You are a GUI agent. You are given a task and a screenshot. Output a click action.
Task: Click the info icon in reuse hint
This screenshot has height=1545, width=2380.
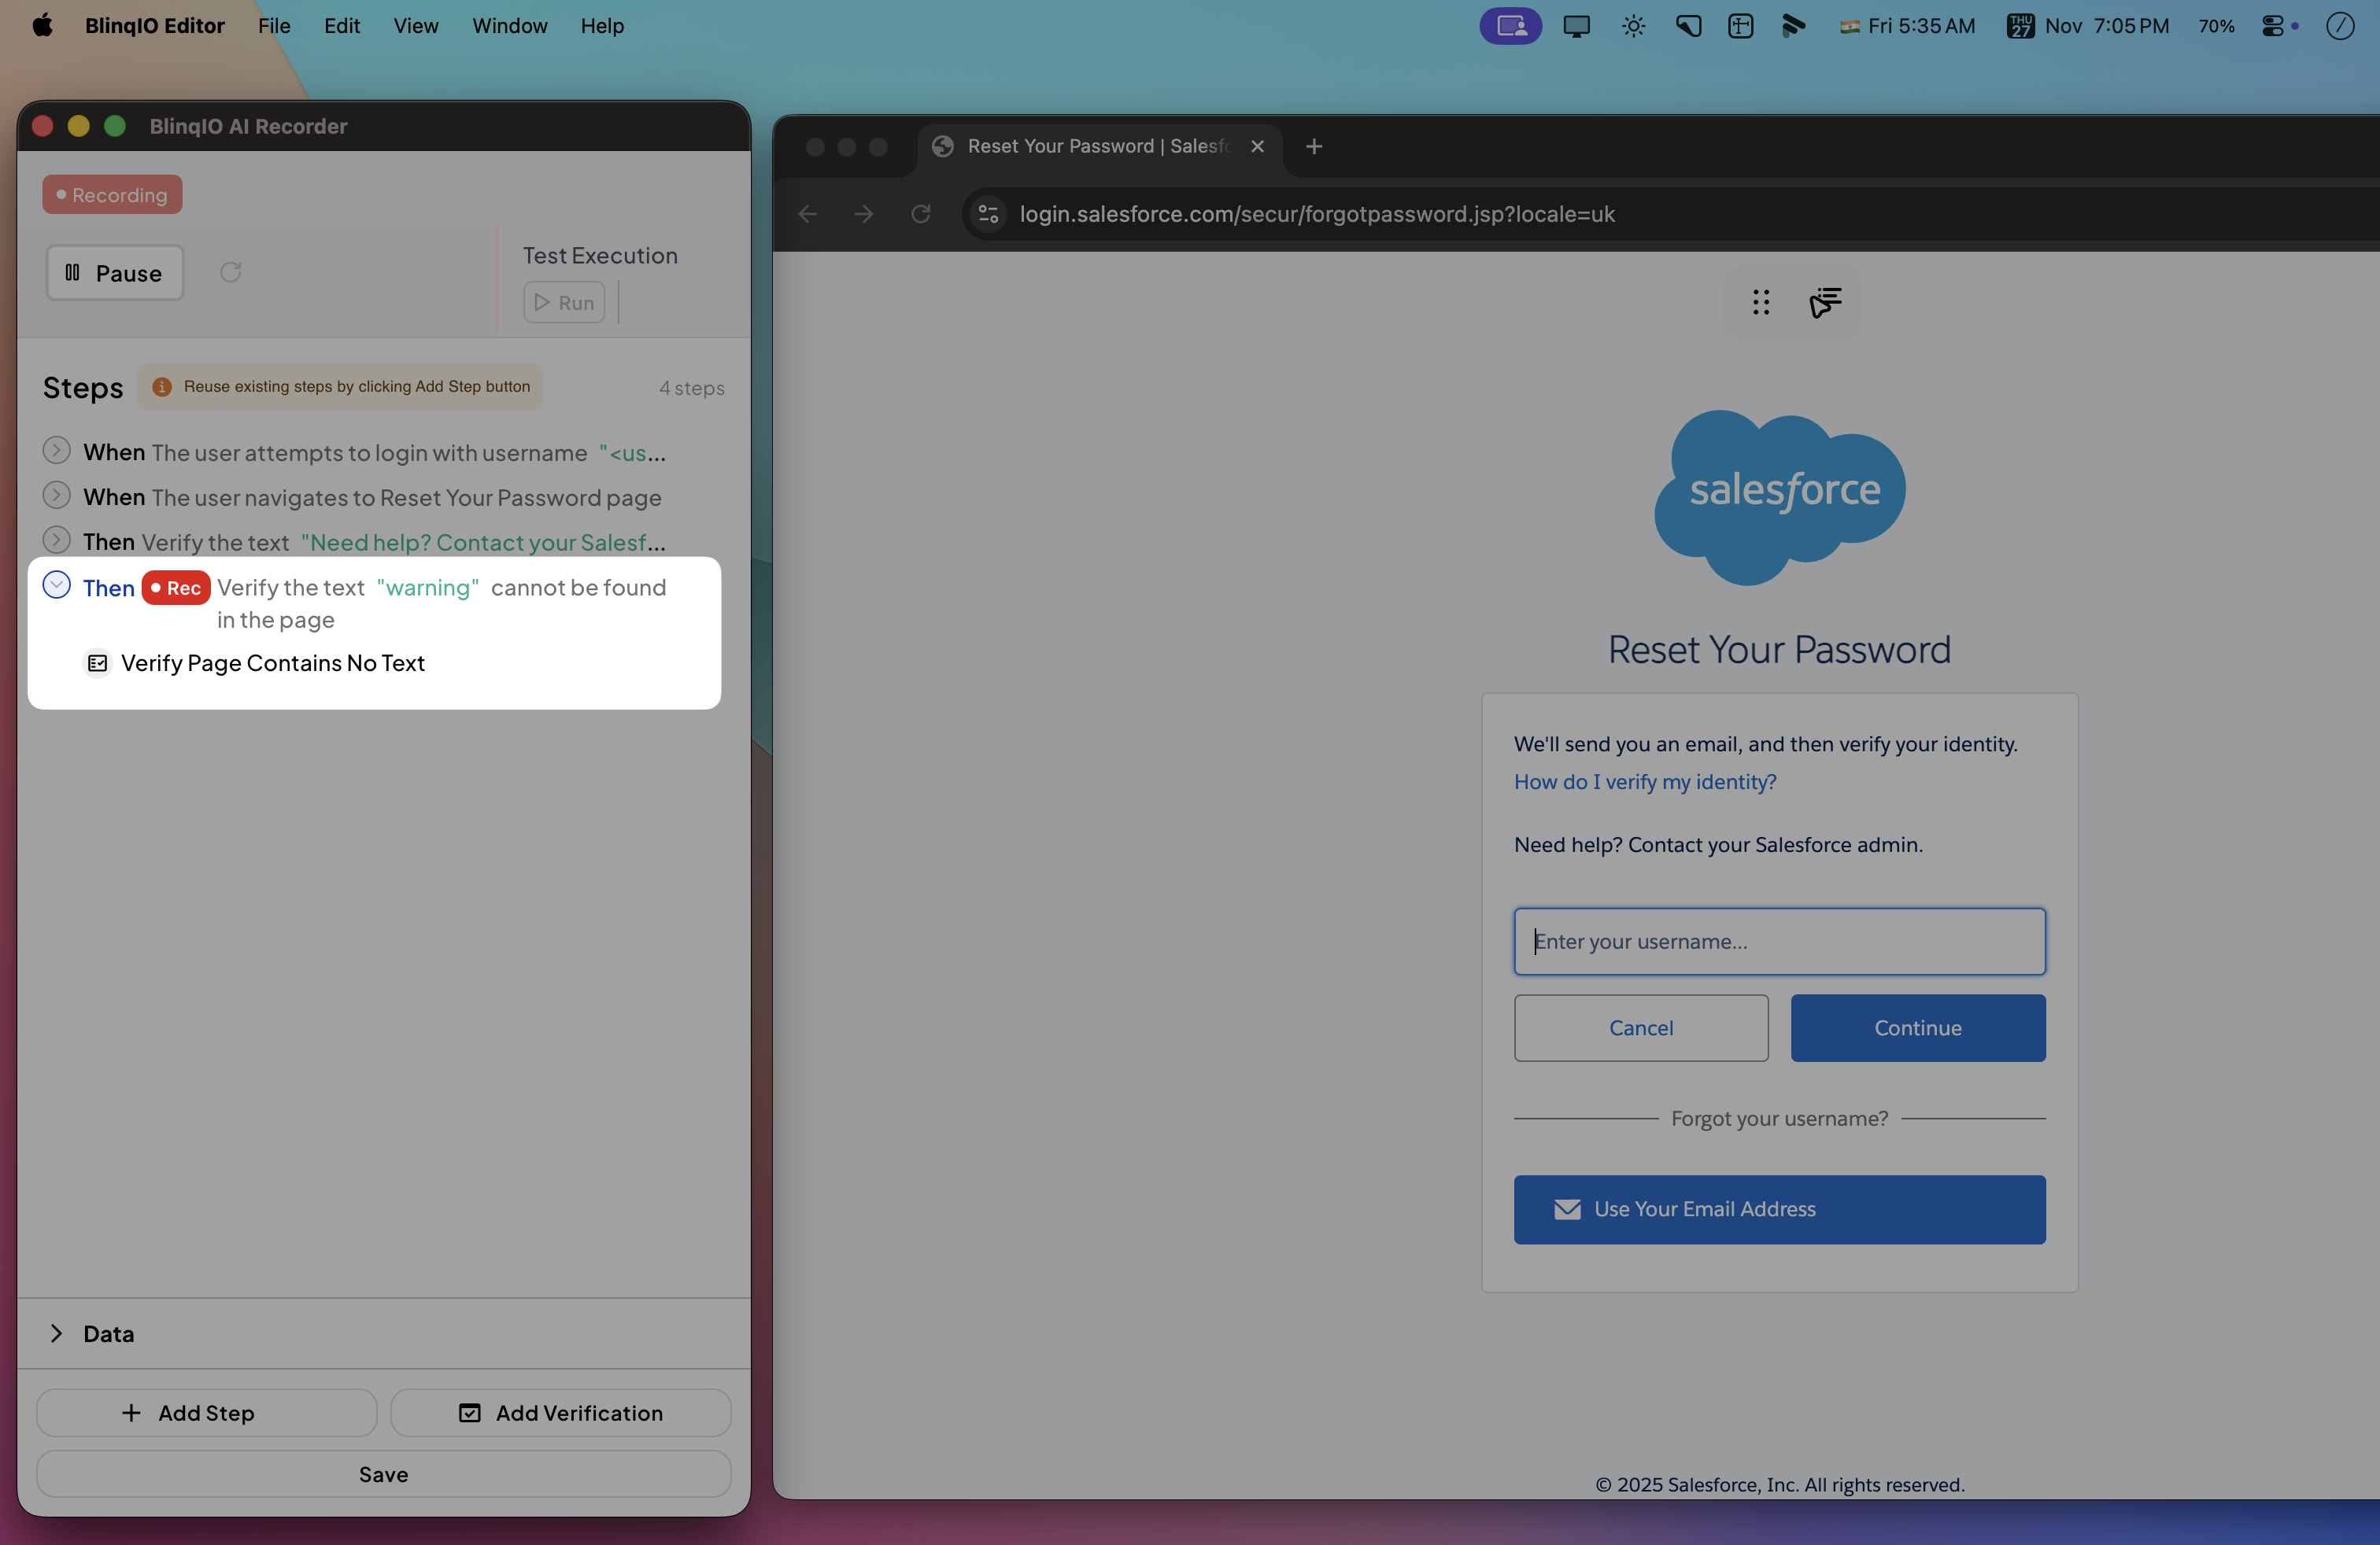coord(162,387)
